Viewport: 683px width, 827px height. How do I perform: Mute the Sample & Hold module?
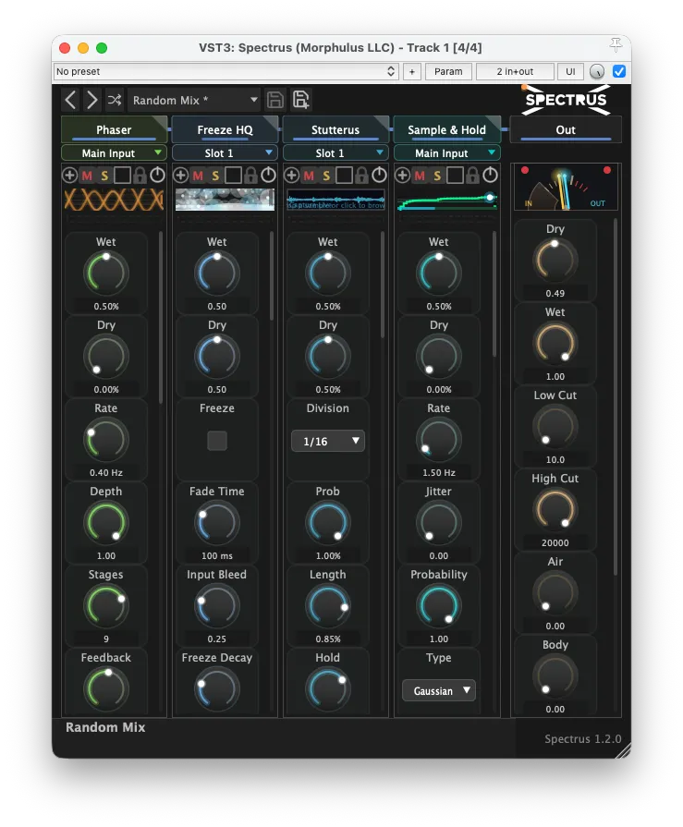point(420,176)
